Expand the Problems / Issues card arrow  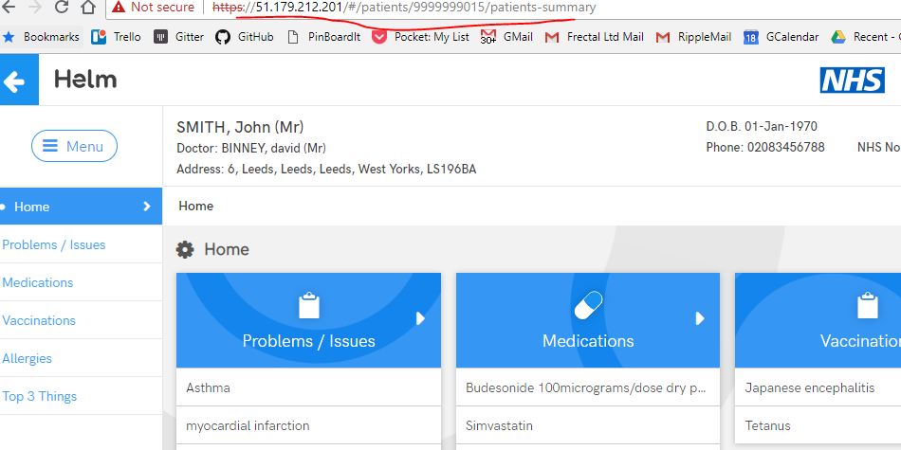(420, 318)
